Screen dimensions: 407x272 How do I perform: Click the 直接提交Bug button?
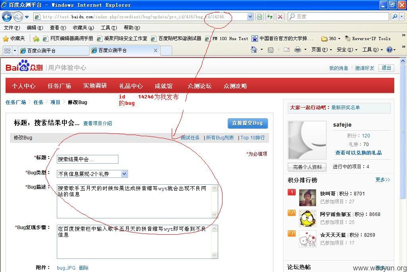point(248,123)
